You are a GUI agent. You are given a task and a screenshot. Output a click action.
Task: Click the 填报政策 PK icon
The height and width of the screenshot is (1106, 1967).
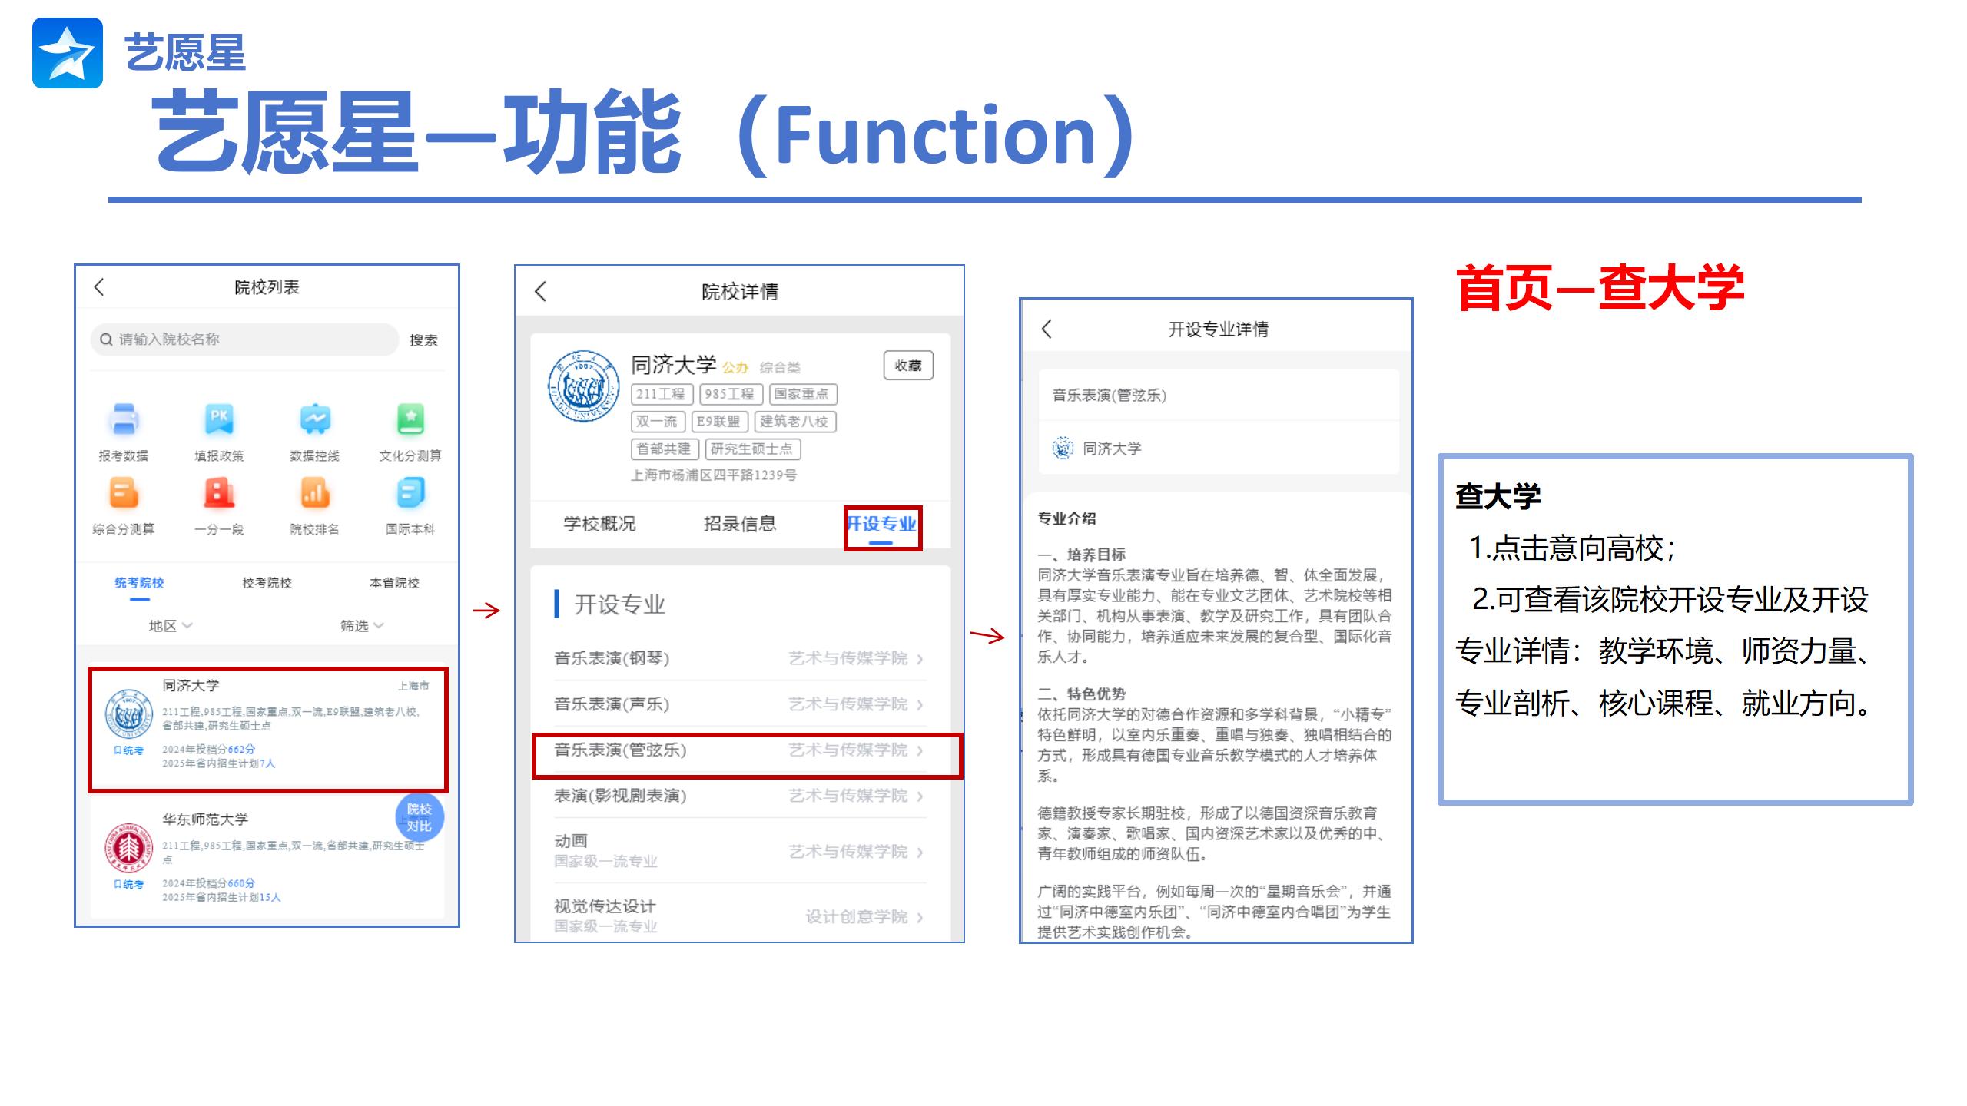[x=219, y=420]
